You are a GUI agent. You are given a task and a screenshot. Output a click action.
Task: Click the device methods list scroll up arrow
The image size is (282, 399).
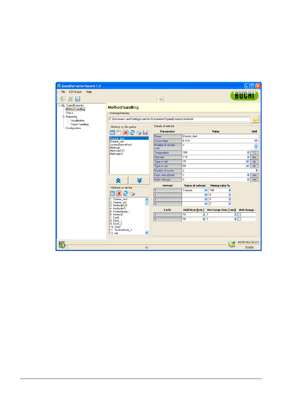(x=147, y=199)
